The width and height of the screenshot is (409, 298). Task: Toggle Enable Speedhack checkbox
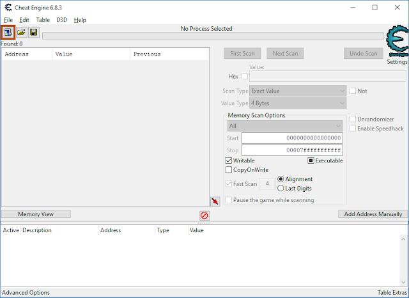click(x=353, y=129)
